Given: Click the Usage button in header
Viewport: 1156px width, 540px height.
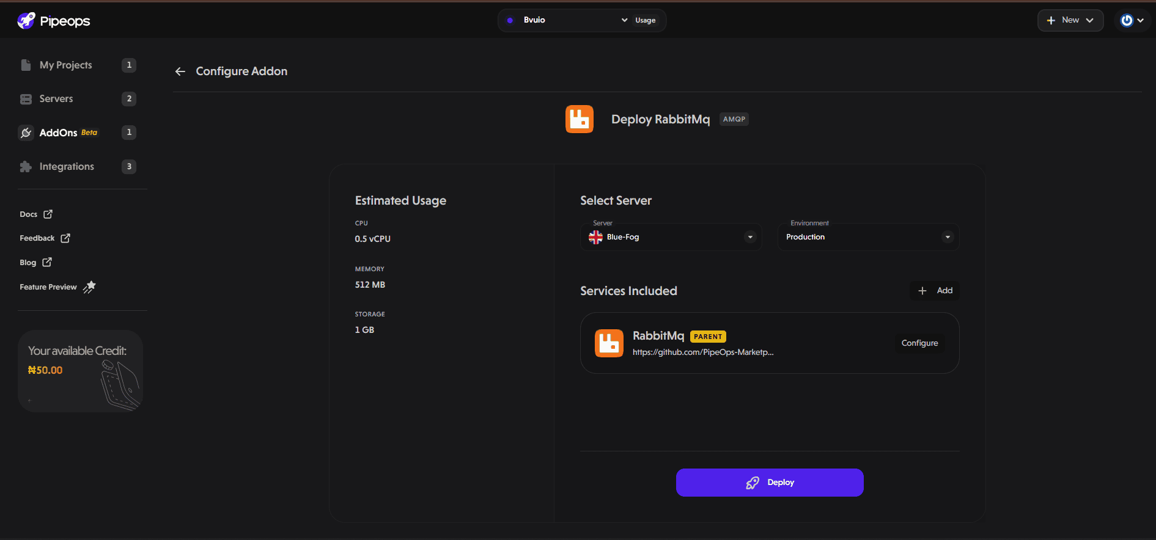Looking at the screenshot, I should [645, 20].
